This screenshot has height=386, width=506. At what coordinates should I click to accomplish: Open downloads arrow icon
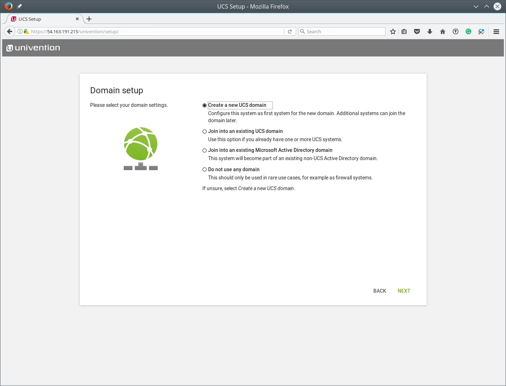tap(430, 31)
